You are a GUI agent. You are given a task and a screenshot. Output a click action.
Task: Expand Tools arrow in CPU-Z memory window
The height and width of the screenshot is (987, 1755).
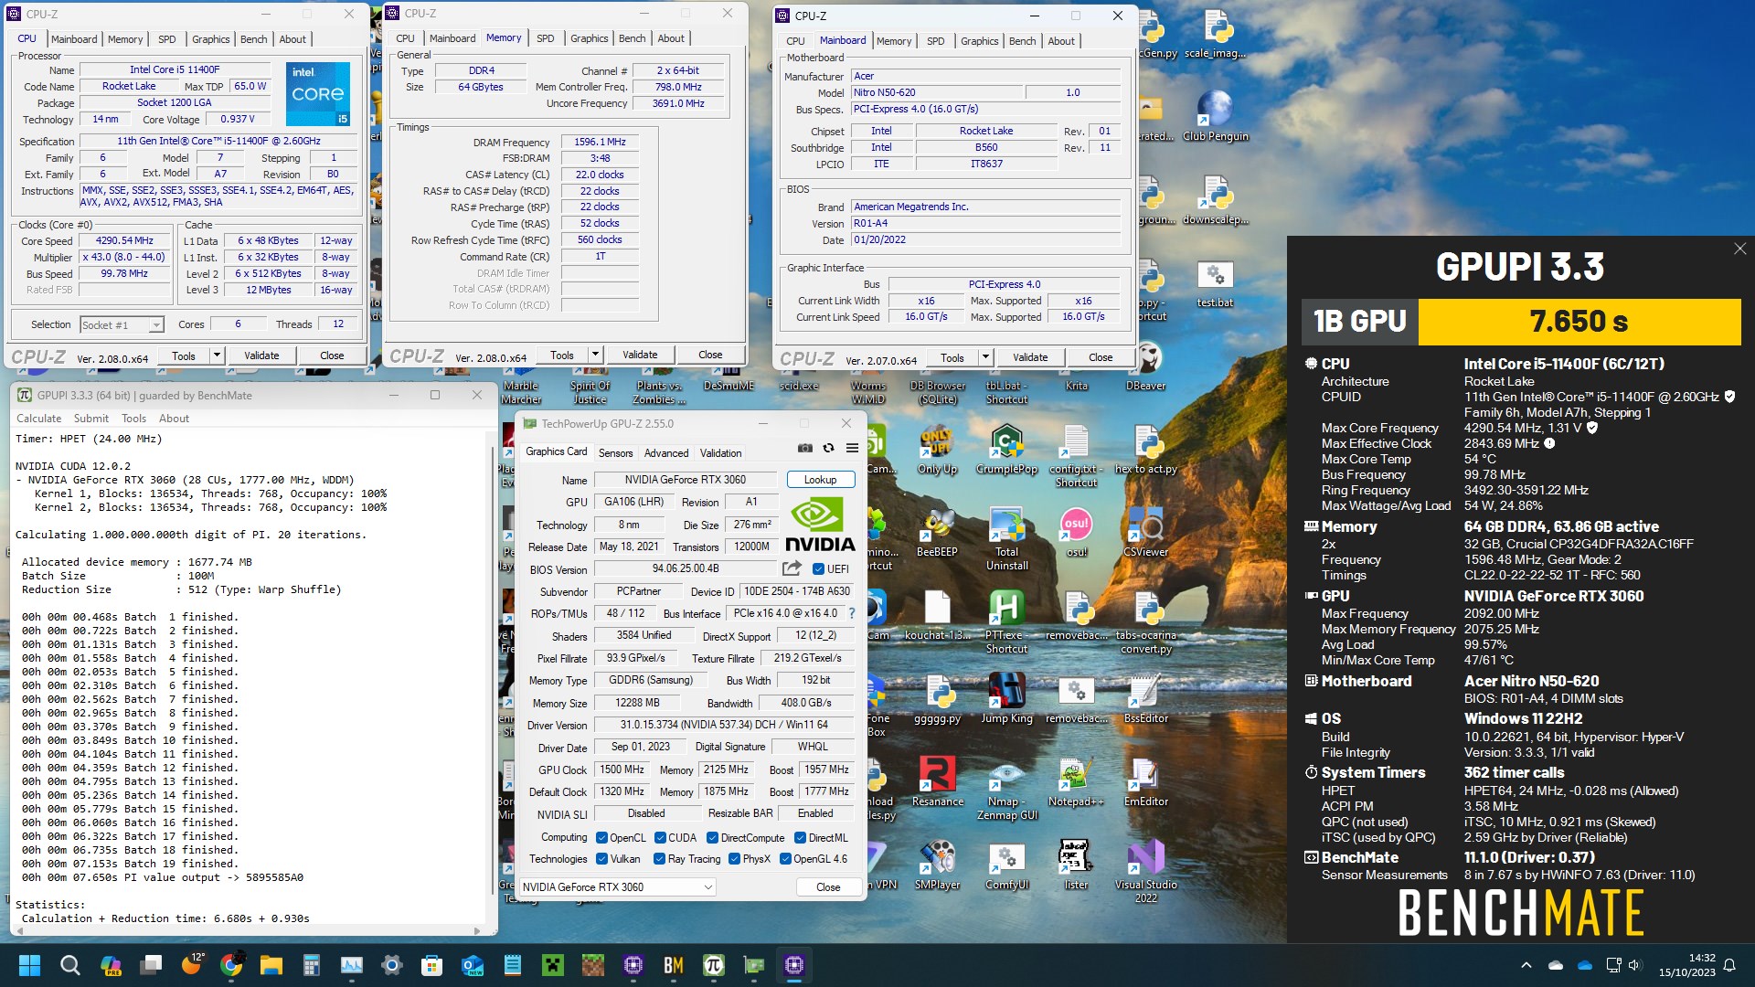(x=595, y=355)
